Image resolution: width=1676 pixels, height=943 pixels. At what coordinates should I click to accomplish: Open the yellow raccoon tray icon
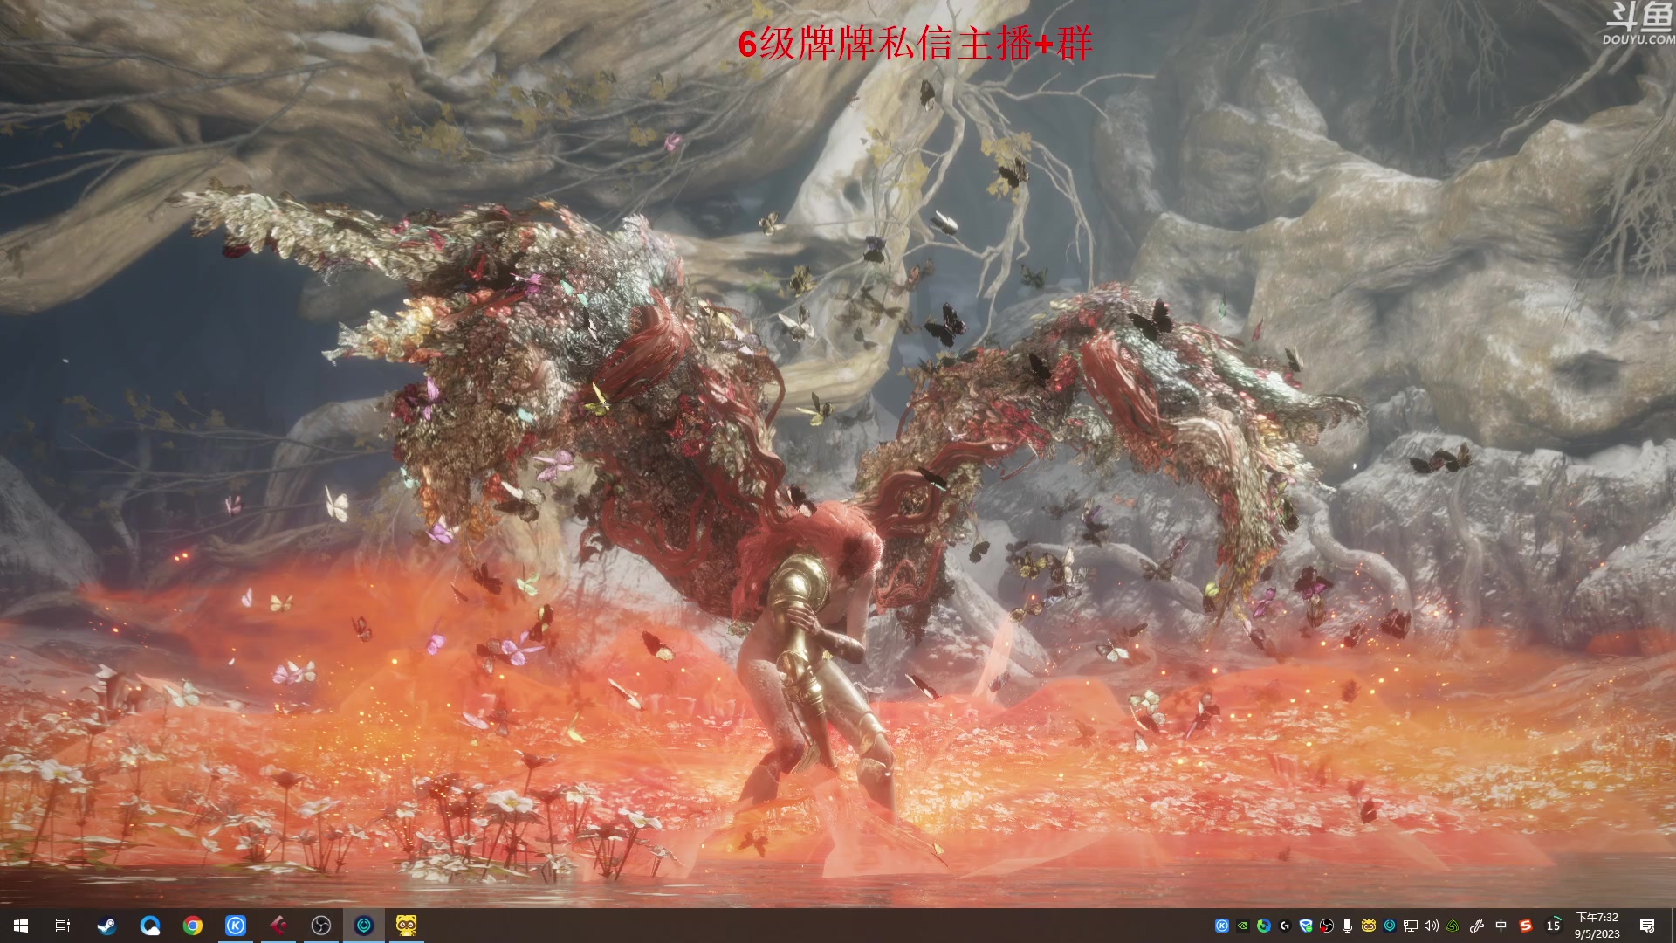(1369, 926)
